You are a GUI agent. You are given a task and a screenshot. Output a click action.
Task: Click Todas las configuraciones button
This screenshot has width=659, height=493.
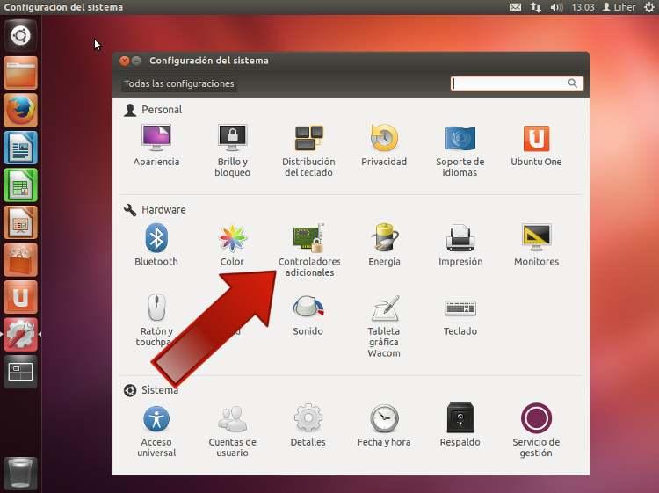tap(179, 83)
